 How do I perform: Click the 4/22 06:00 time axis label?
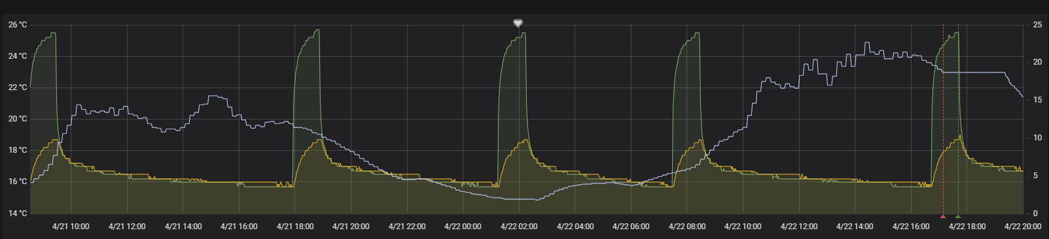[631, 227]
